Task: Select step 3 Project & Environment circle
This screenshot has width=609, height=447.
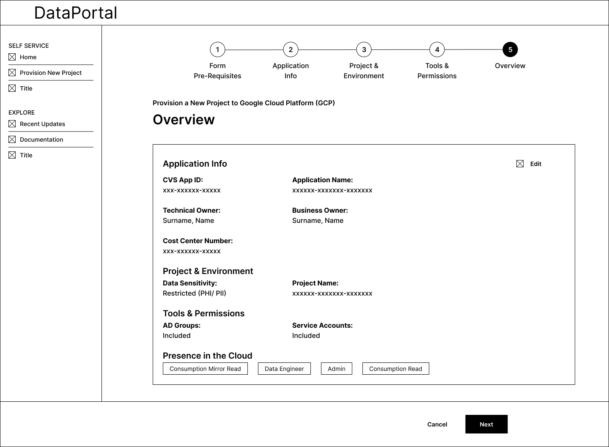Action: 364,49
